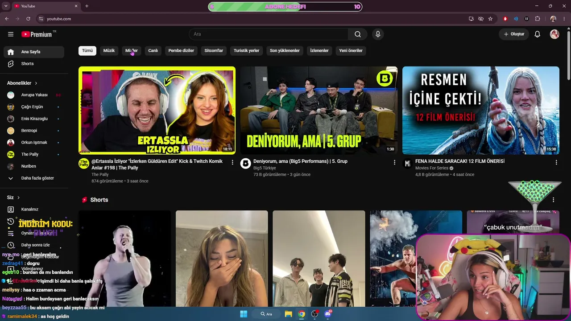571x321 pixels.
Task: Select the Canlı filter chip
Action: [153, 51]
